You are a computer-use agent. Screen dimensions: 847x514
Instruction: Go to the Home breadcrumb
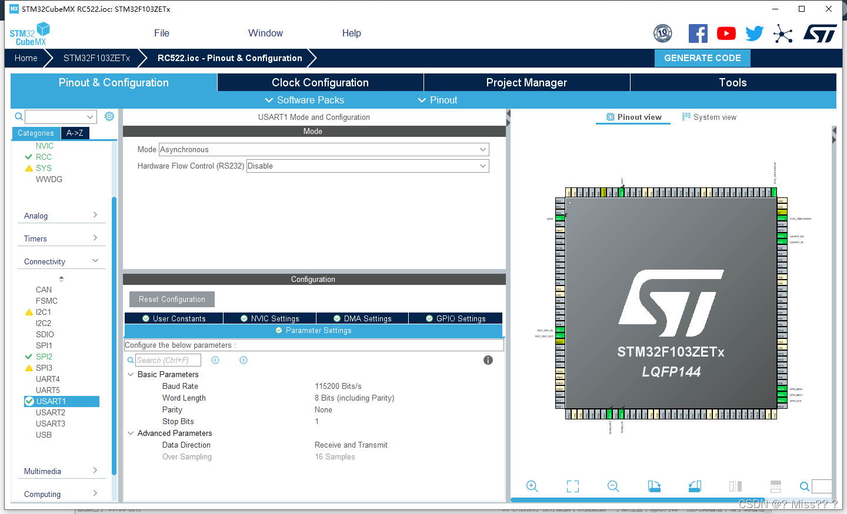pyautogui.click(x=26, y=58)
